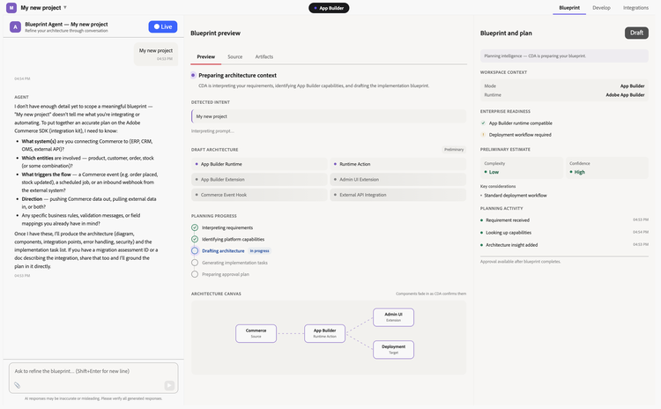The height and width of the screenshot is (409, 661).
Task: Toggle the Live status switch
Action: 163,26
